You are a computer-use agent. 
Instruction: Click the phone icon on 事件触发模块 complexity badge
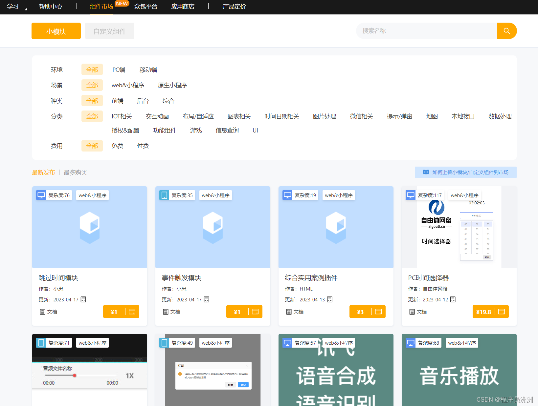click(164, 195)
